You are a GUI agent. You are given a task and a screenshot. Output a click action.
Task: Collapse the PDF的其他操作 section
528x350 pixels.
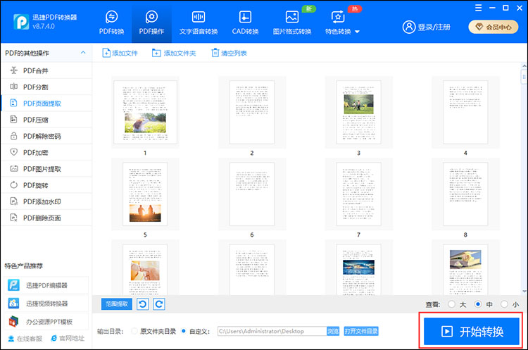pos(83,53)
